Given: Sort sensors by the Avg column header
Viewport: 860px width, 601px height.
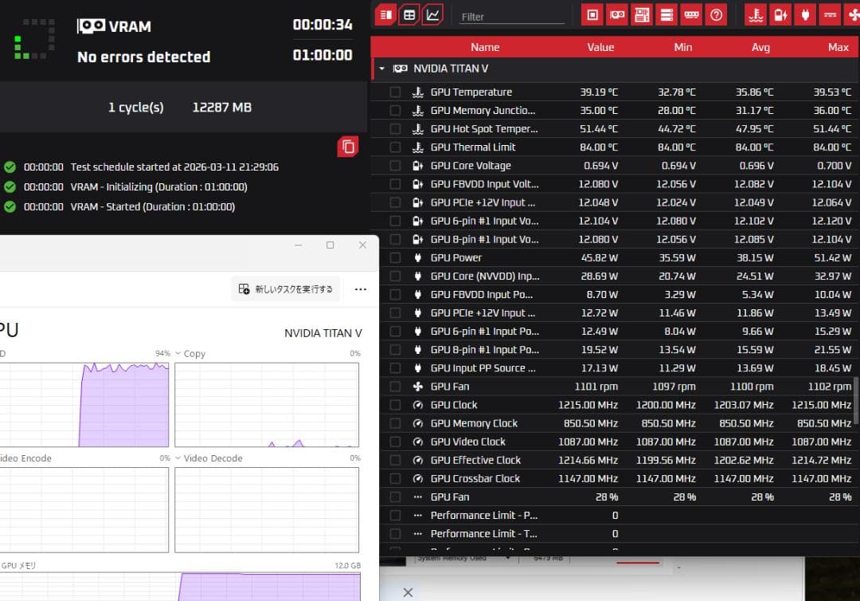Looking at the screenshot, I should point(760,47).
